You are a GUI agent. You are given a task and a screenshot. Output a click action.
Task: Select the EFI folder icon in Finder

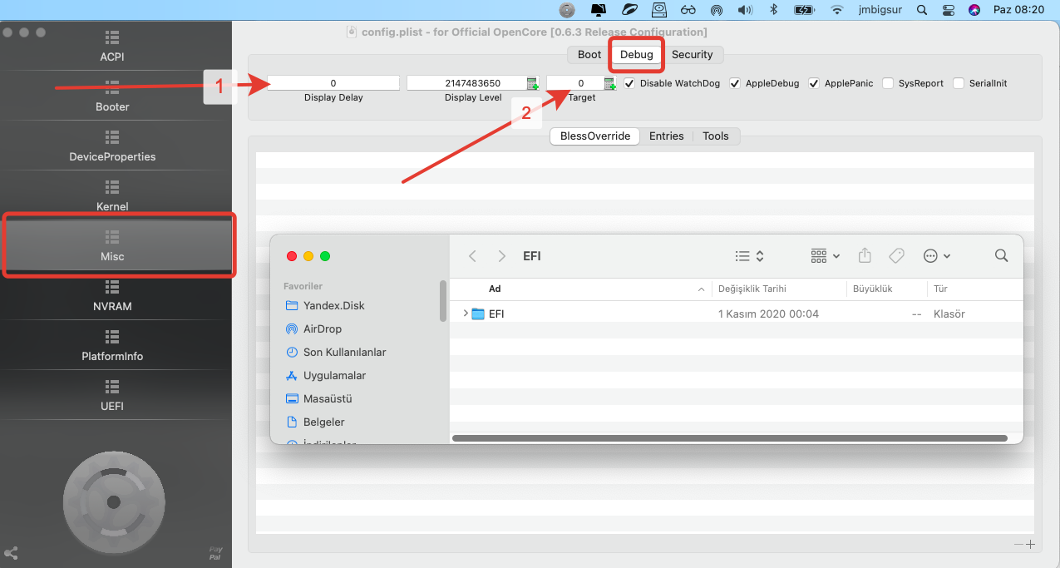click(x=478, y=314)
